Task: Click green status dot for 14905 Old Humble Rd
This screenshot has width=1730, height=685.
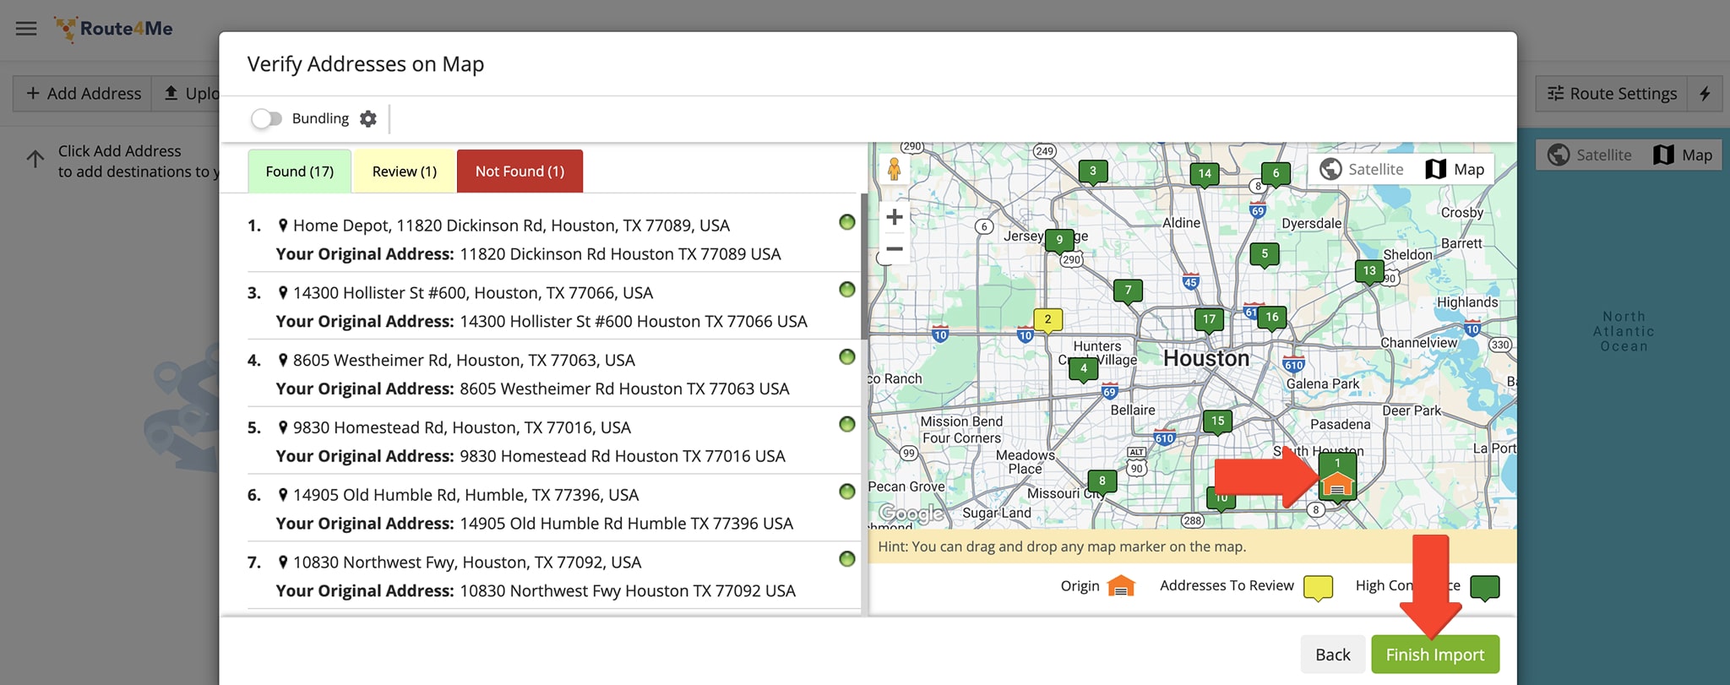Action: click(846, 492)
